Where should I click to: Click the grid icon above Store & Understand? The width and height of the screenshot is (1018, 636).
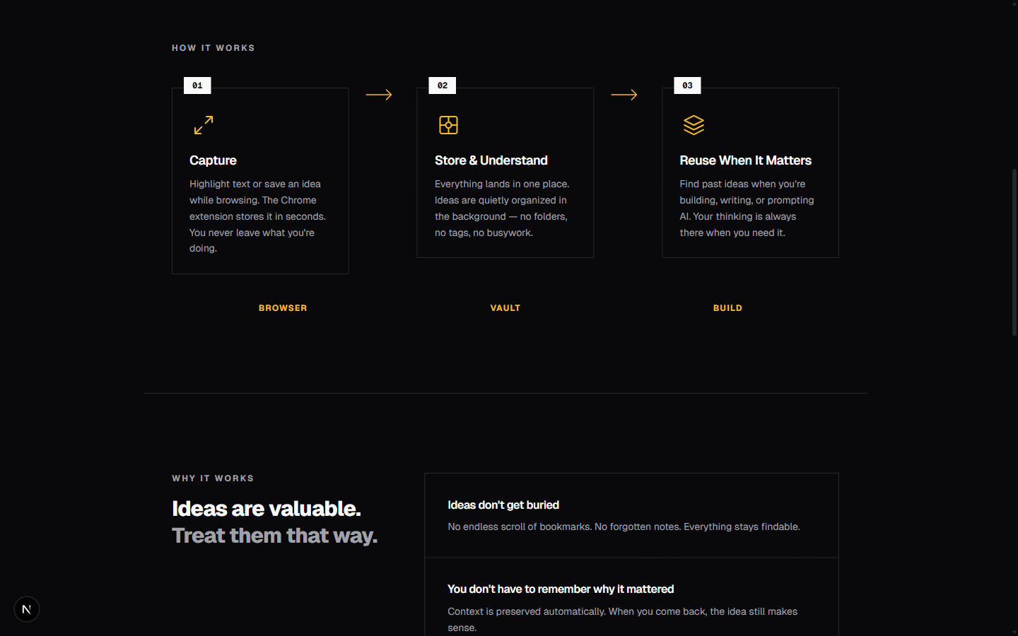pyautogui.click(x=448, y=125)
